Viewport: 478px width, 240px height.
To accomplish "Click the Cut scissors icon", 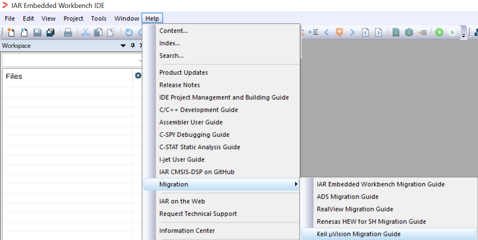I will click(x=86, y=33).
